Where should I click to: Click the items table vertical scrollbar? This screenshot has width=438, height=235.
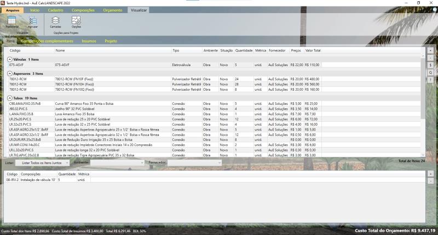[423, 88]
